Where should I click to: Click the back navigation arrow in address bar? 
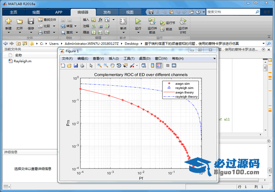click(6, 43)
